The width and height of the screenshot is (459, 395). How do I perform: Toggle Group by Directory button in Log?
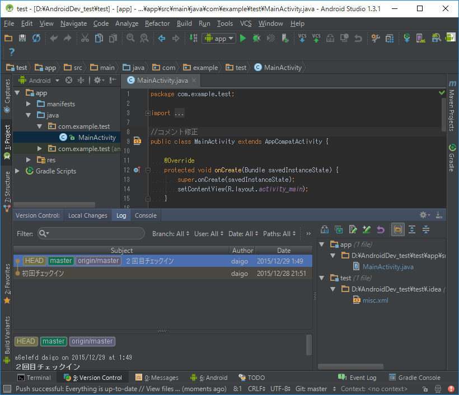click(398, 230)
